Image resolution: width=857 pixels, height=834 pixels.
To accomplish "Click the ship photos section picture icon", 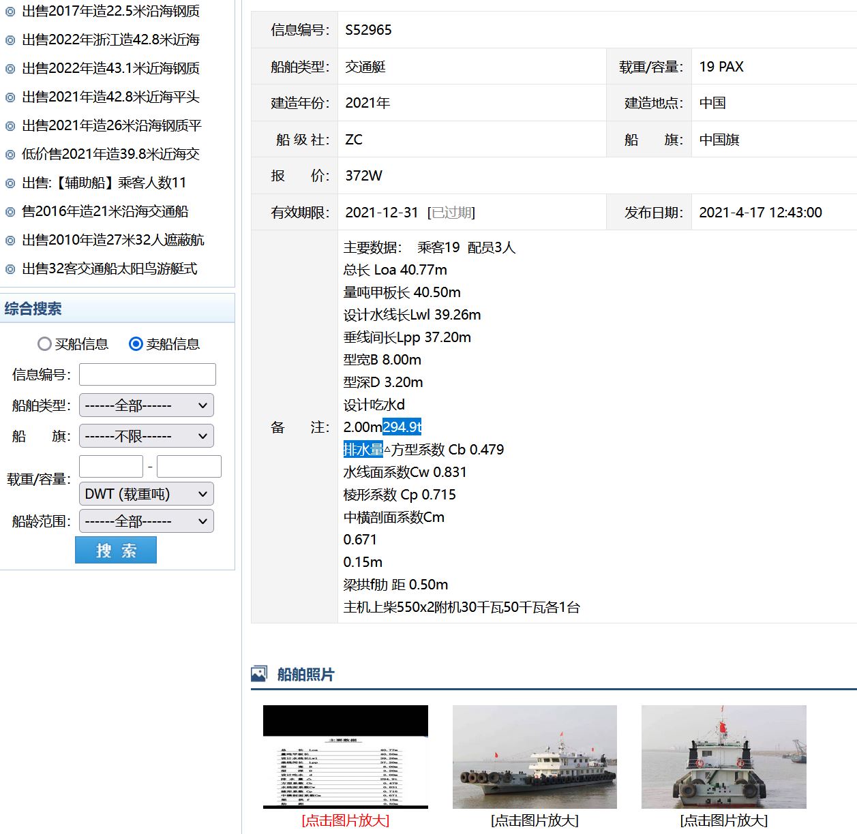I will tap(258, 674).
